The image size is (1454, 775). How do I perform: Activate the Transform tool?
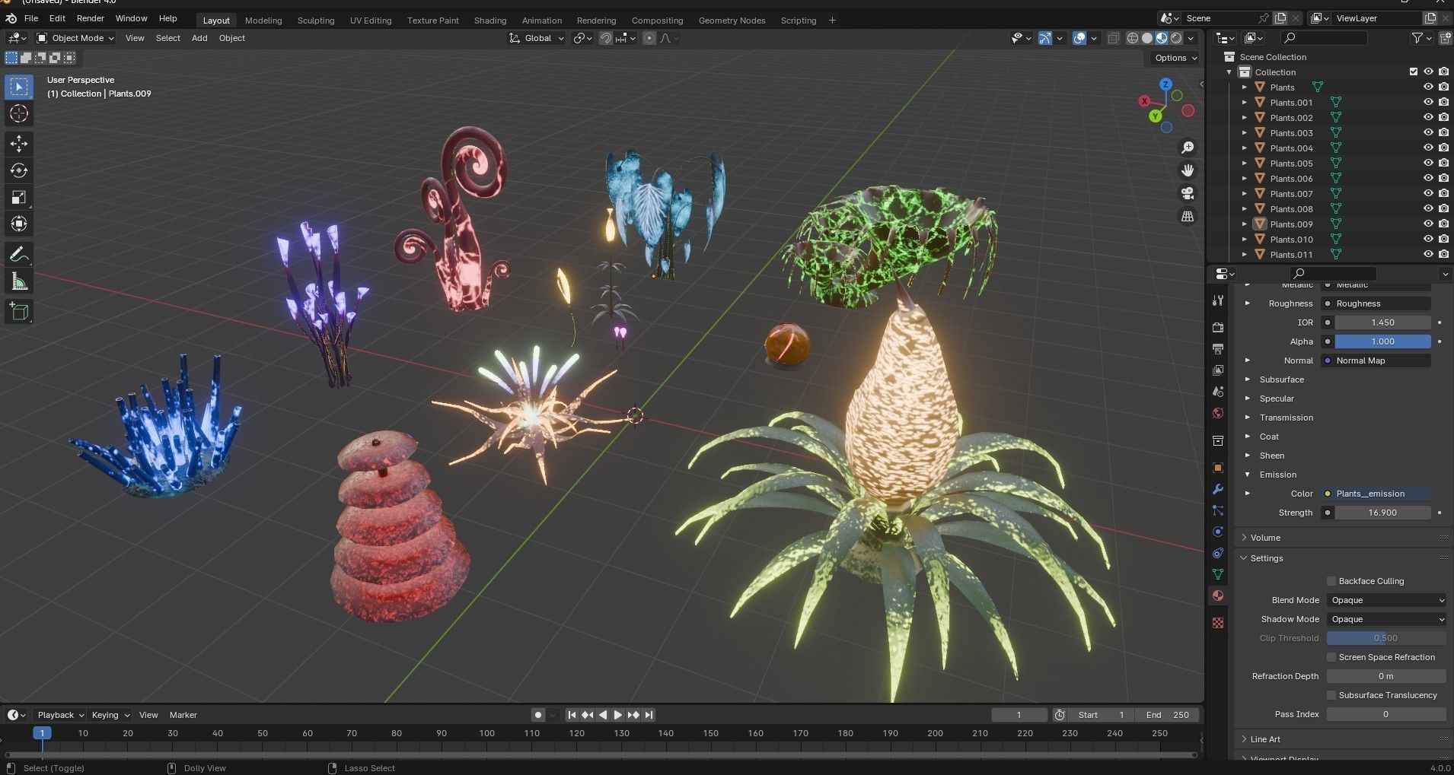[x=19, y=224]
